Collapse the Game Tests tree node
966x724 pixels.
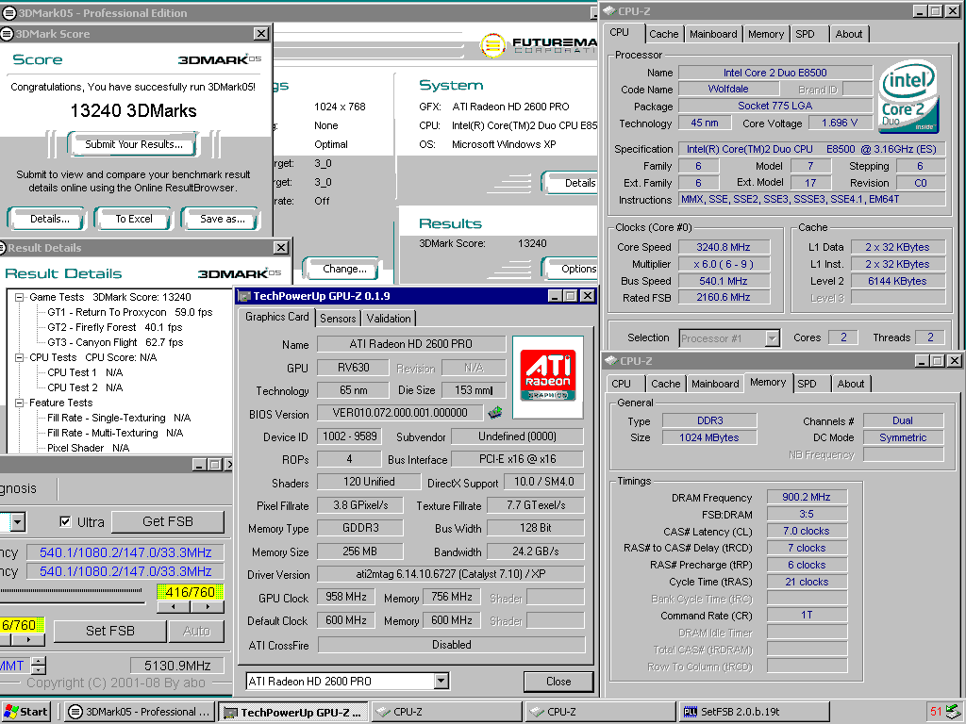pyautogui.click(x=19, y=297)
